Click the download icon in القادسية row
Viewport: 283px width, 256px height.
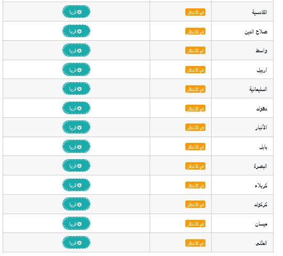point(79,12)
